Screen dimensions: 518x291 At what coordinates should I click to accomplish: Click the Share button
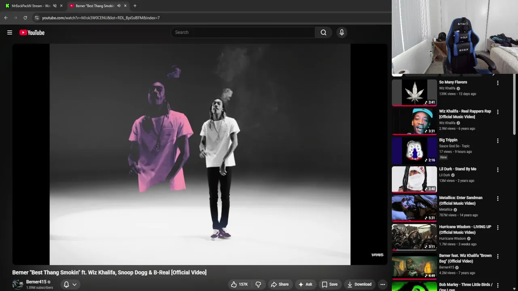(280, 284)
